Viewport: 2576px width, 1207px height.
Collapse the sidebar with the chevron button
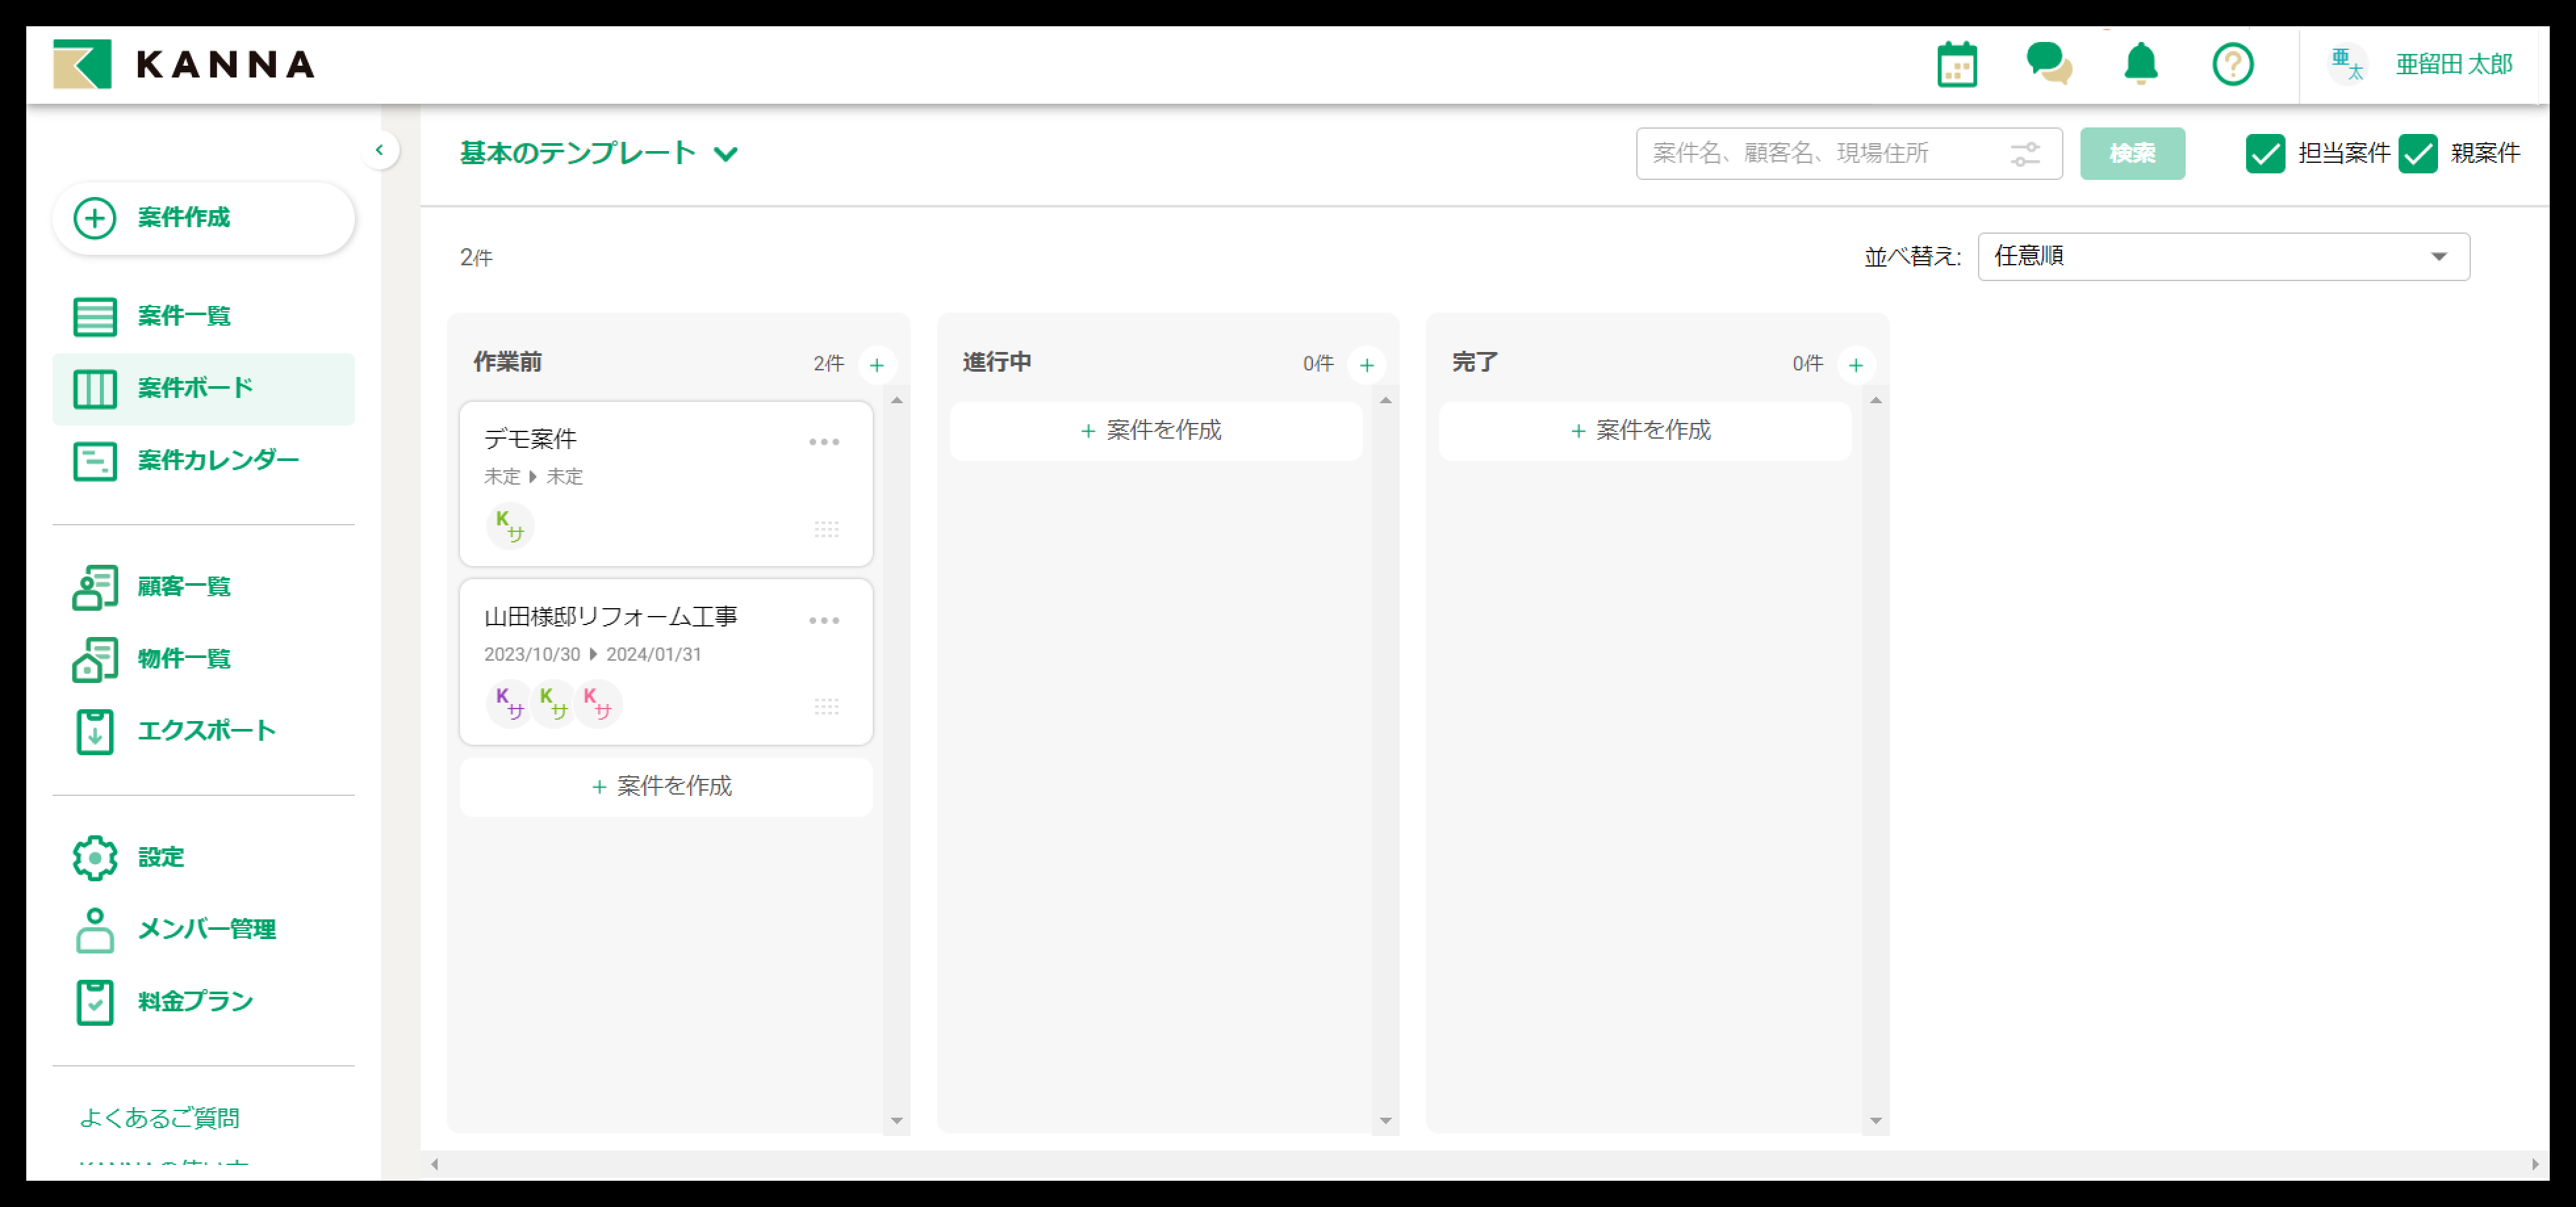(379, 151)
